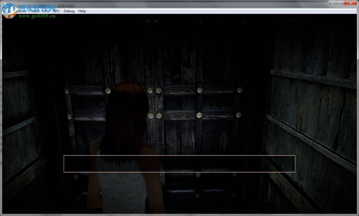Image resolution: width=359 pixels, height=216 pixels.
Task: Maximize the emulator window
Action: (x=340, y=3)
